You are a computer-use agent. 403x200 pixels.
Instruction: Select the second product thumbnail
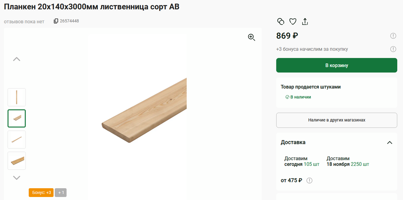coord(16,118)
